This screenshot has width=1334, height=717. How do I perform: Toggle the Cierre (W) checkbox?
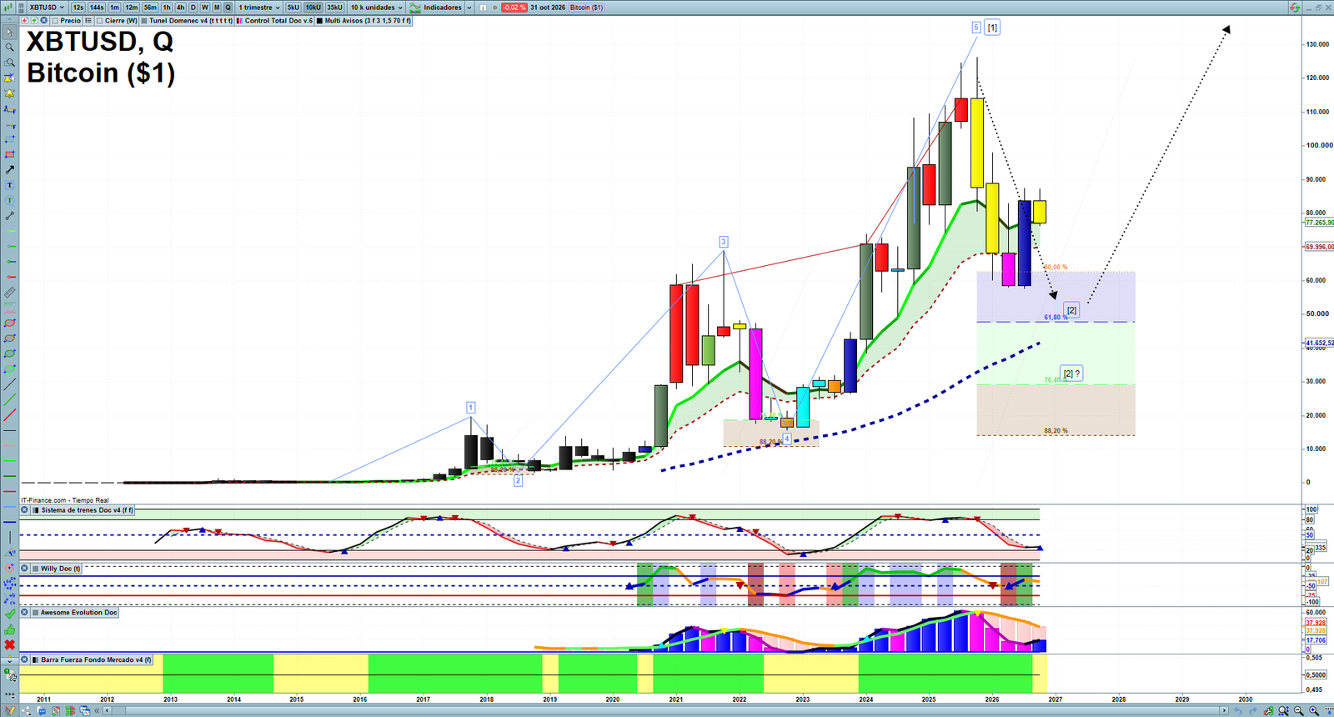tap(99, 21)
